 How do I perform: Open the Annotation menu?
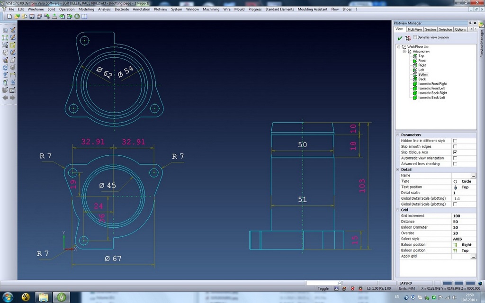(x=141, y=9)
